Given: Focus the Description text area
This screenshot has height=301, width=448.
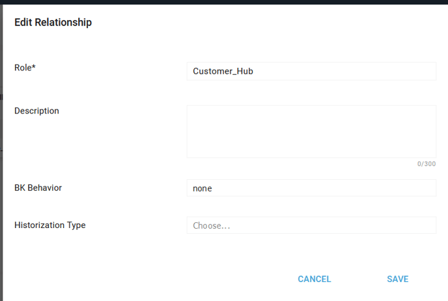Looking at the screenshot, I should (x=311, y=131).
